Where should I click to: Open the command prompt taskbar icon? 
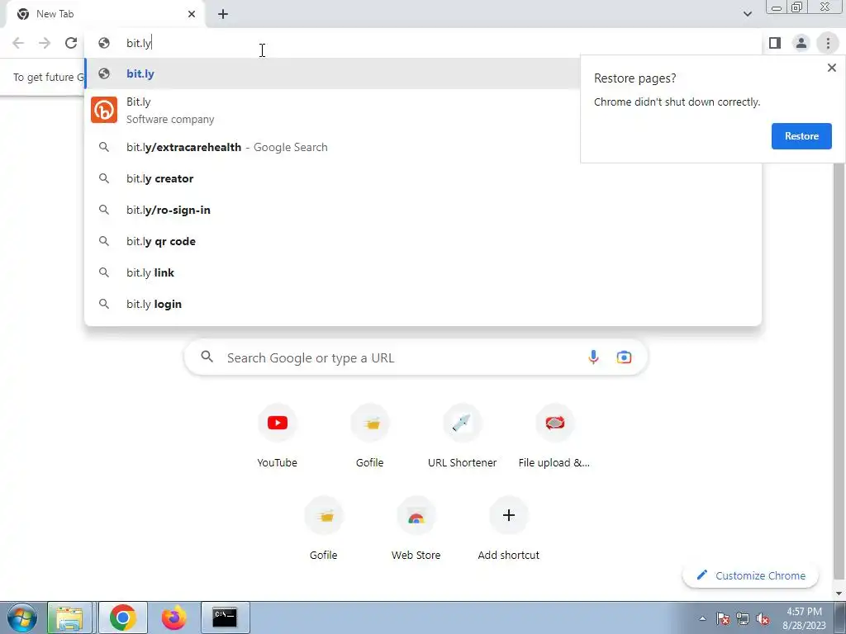[225, 617]
